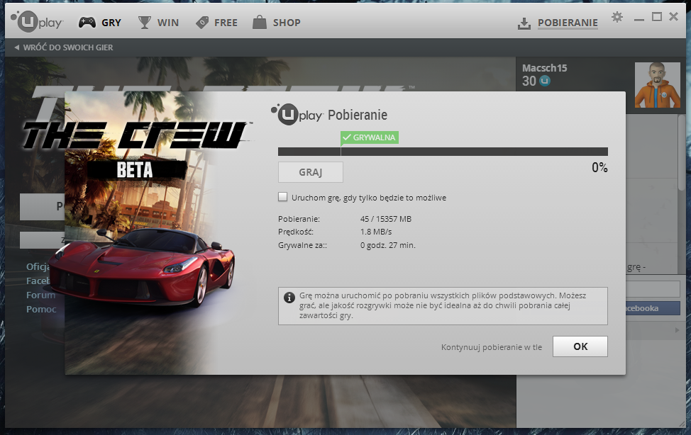Click the input field in the right panel

click(x=653, y=289)
